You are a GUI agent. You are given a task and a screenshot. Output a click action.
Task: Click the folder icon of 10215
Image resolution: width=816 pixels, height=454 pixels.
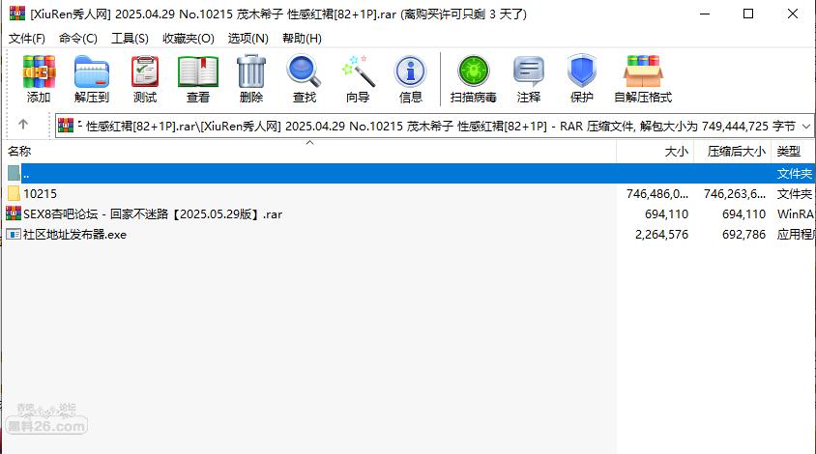15,193
